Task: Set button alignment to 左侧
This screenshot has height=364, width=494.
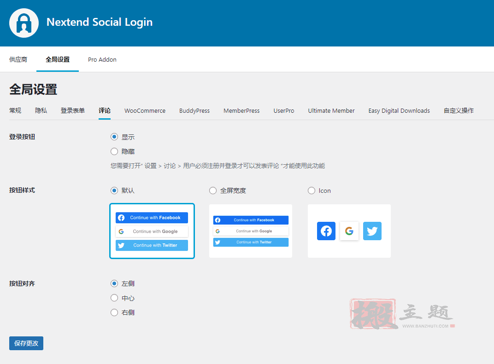Action: (x=114, y=283)
